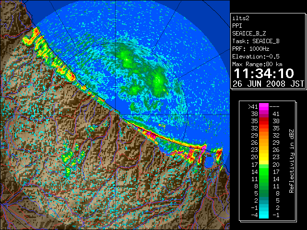Select the '-4' legend value
307x230 pixels.
254,215
